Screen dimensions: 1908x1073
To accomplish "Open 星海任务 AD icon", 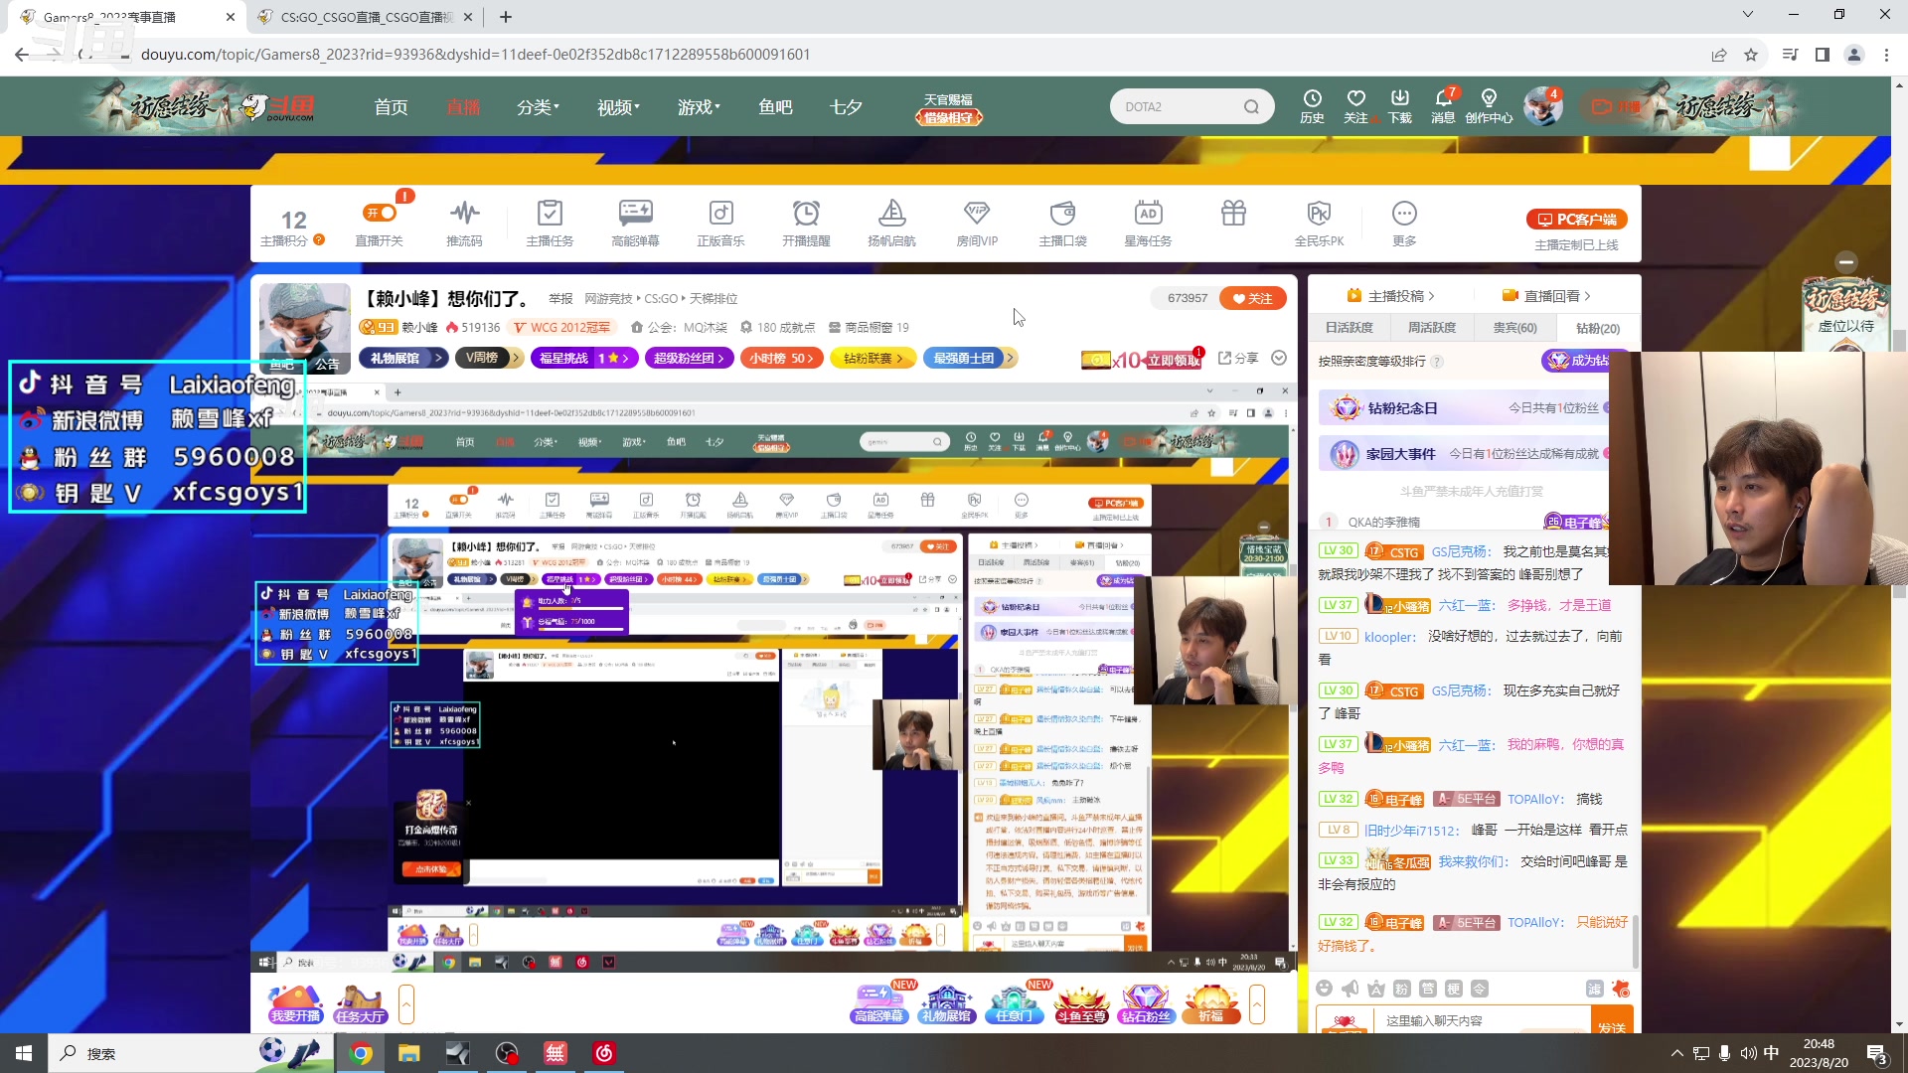I will tap(1148, 223).
